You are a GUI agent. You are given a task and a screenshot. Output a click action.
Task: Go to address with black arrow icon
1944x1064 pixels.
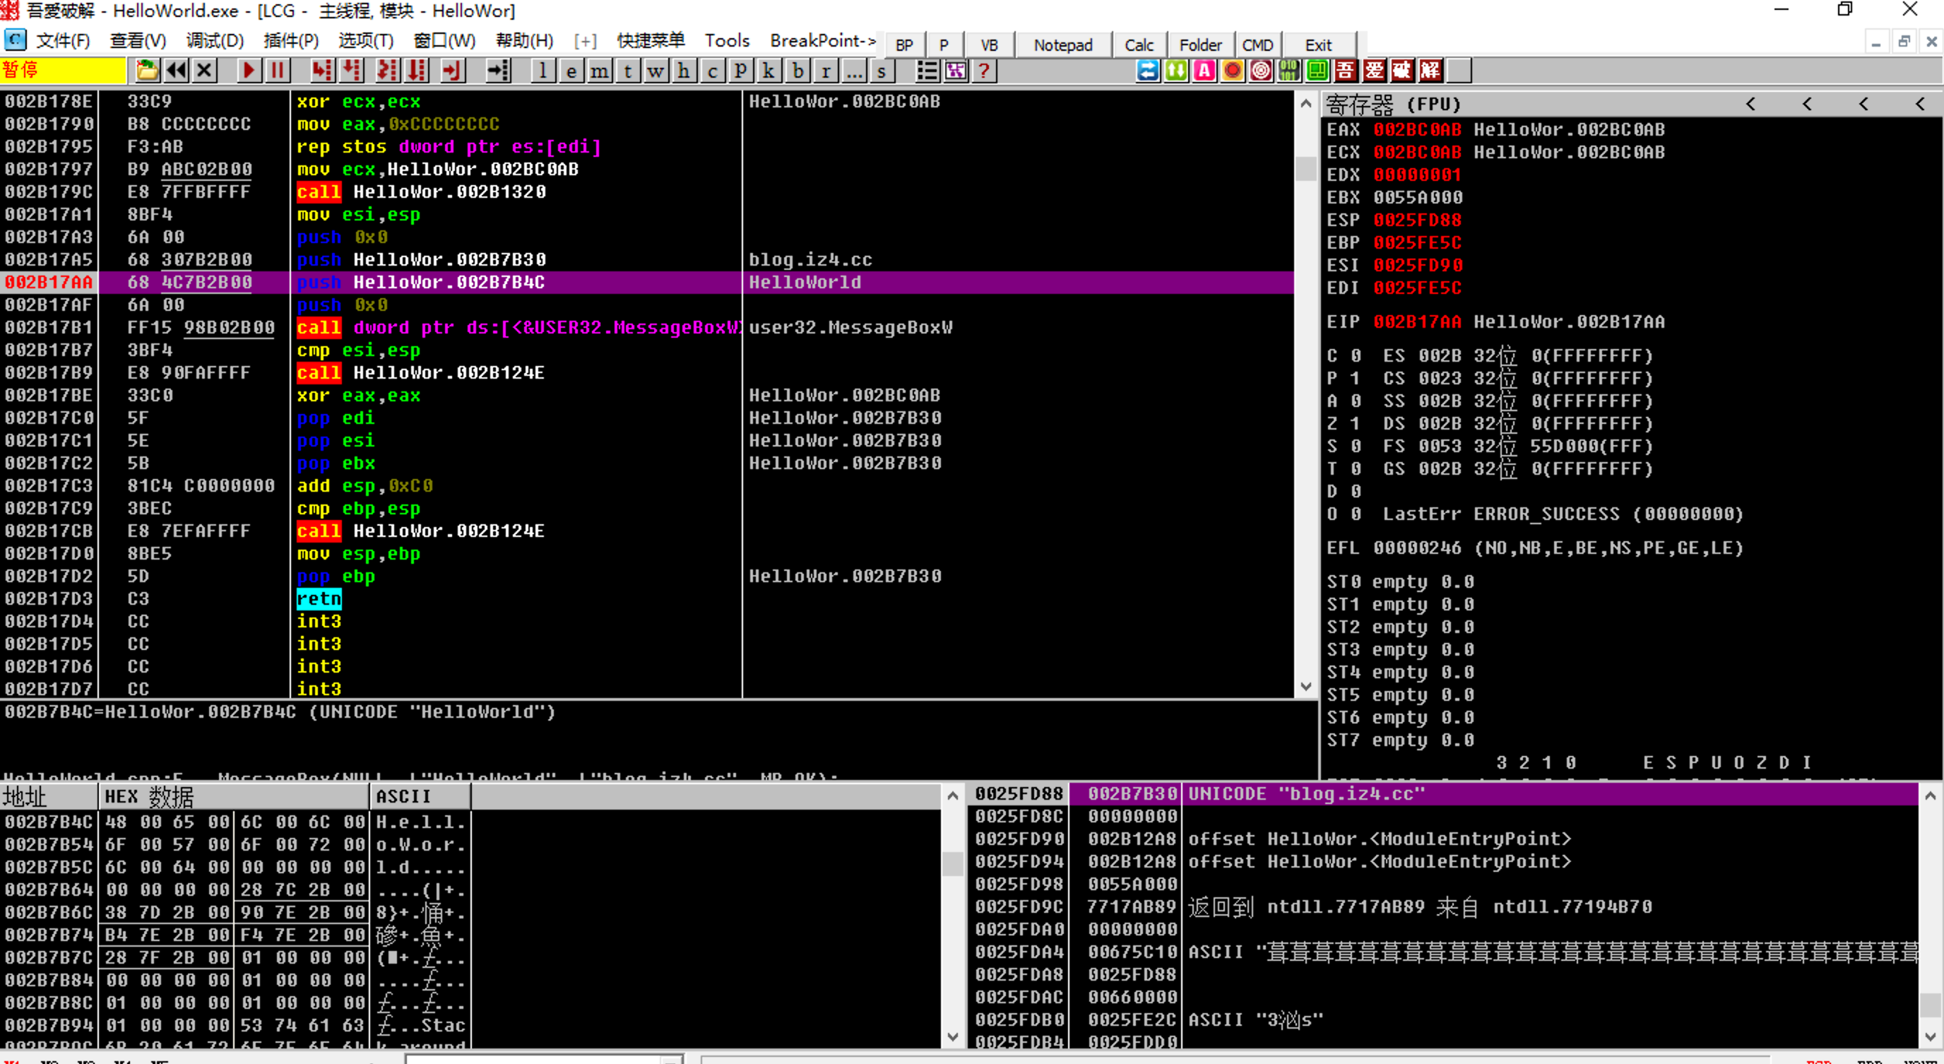(497, 71)
